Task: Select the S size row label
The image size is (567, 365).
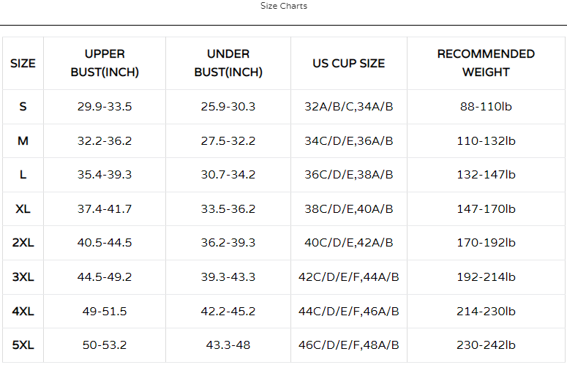Action: click(x=23, y=107)
